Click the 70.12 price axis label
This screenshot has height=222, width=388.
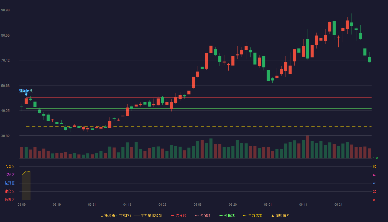(x=6, y=60)
